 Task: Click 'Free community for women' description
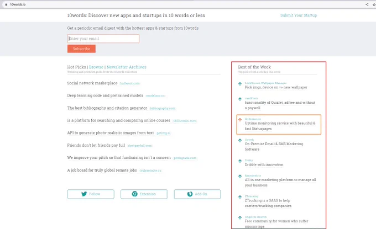[276, 223]
